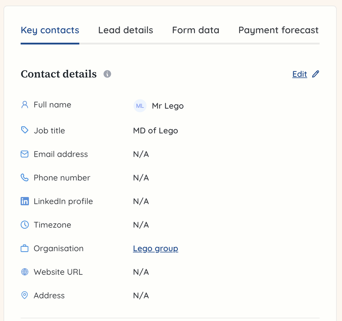Click the Full name person icon
The width and height of the screenshot is (342, 321).
tap(24, 105)
